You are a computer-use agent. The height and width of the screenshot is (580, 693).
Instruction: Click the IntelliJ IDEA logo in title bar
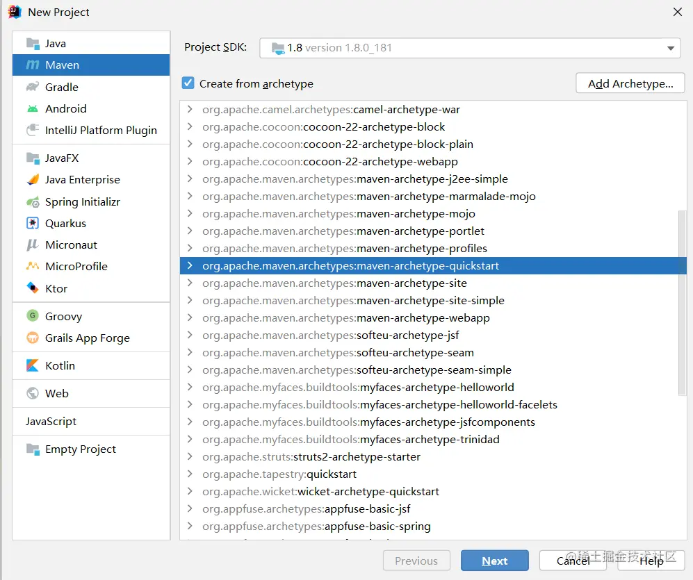14,12
